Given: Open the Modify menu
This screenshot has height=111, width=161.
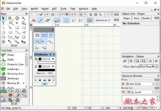Looking at the screenshot, I should (x=35, y=9).
